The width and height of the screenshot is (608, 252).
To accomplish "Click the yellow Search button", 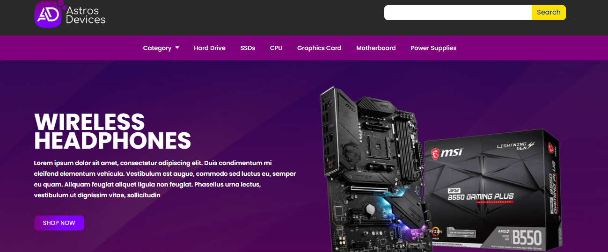I will [549, 13].
